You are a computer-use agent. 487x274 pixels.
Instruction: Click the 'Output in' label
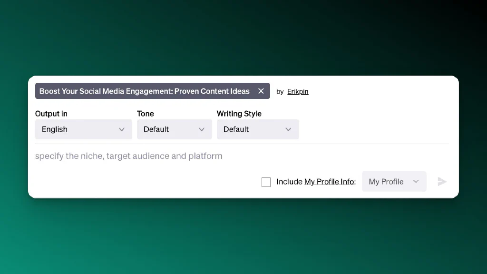point(51,114)
